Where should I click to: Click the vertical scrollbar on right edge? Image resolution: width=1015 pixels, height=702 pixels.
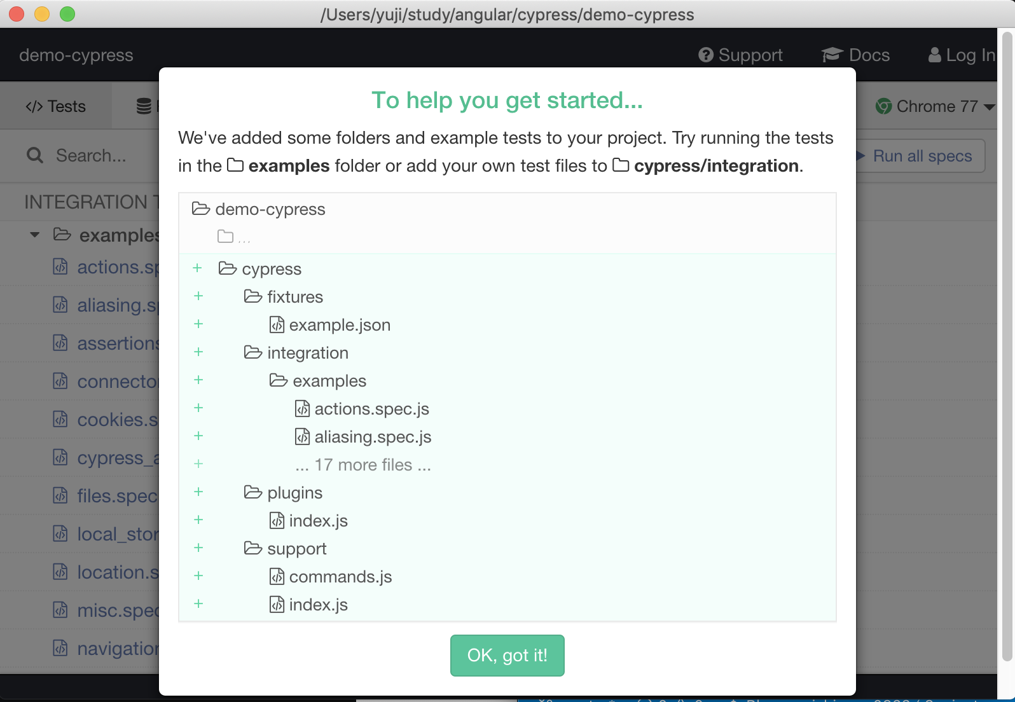pyautogui.click(x=1006, y=347)
